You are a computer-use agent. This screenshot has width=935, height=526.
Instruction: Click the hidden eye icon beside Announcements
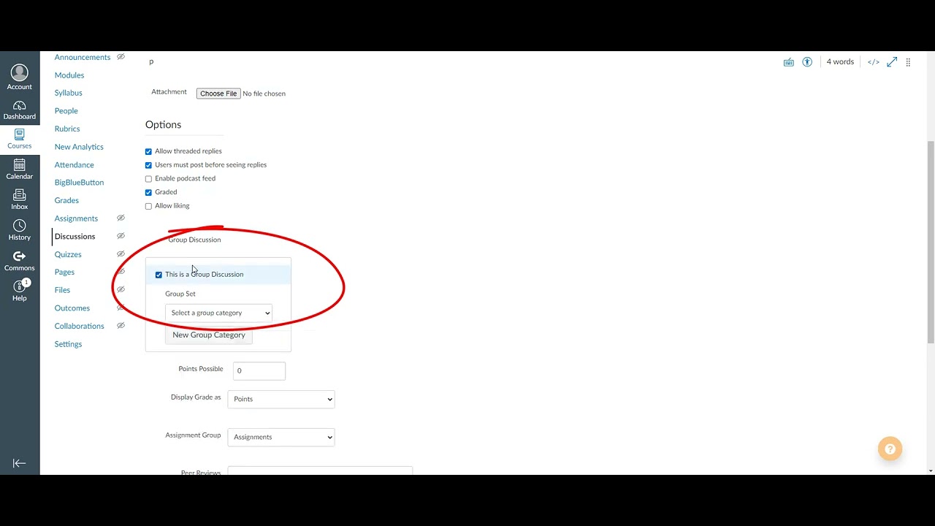[121, 57]
